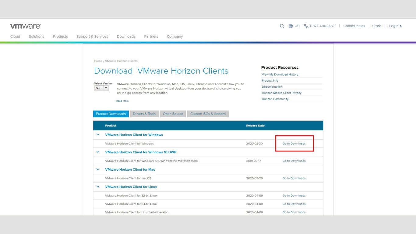This screenshot has width=416, height=234.
Task: Switch to the Drivers & Tools tab
Action: pos(144,114)
